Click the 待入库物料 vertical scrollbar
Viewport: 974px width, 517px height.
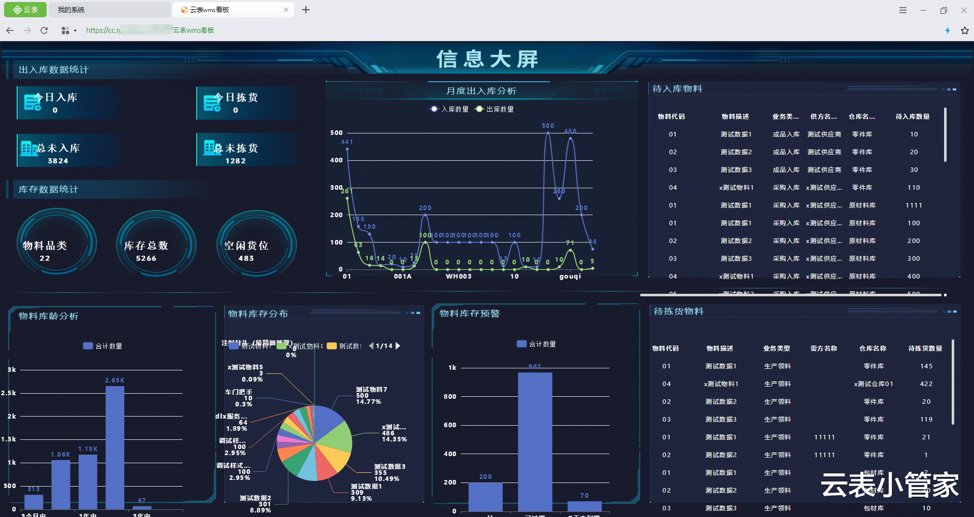click(945, 135)
